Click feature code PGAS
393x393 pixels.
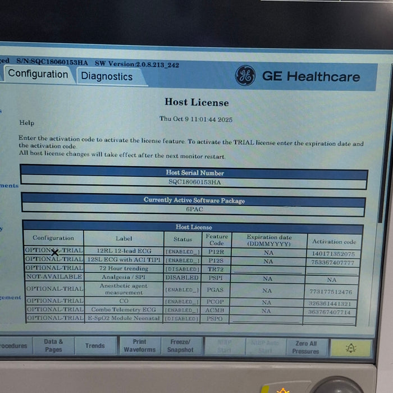tap(215, 290)
